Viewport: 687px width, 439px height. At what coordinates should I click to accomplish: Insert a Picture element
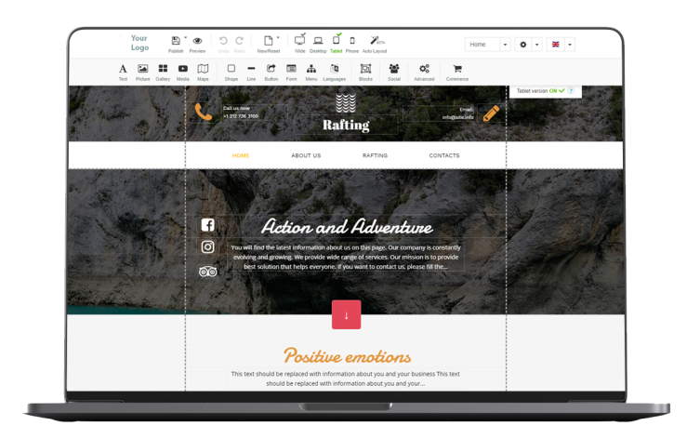[142, 69]
